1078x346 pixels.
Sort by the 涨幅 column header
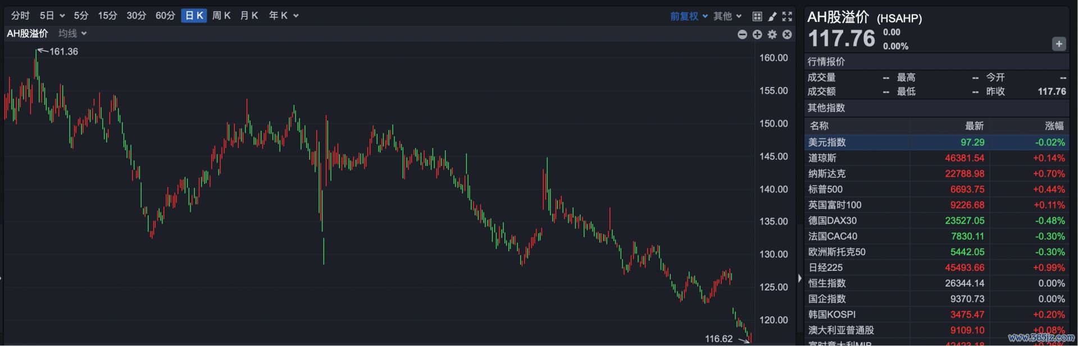(1054, 126)
